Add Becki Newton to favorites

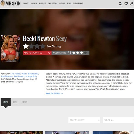tap(37, 53)
